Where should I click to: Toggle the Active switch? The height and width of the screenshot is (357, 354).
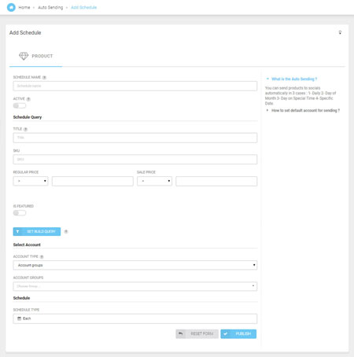click(20, 105)
